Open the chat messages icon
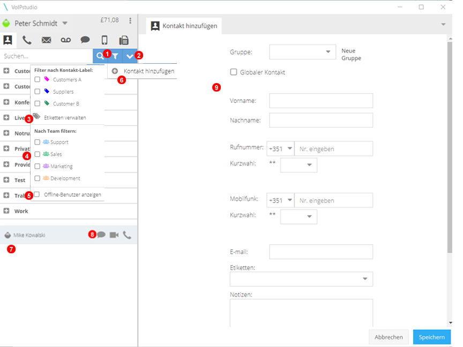 (x=85, y=40)
